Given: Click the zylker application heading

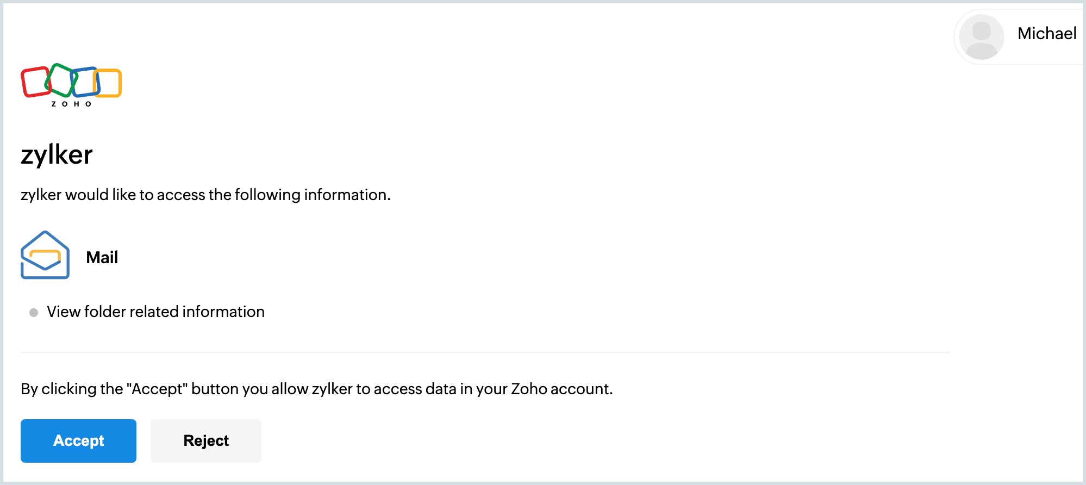Looking at the screenshot, I should click(x=57, y=155).
